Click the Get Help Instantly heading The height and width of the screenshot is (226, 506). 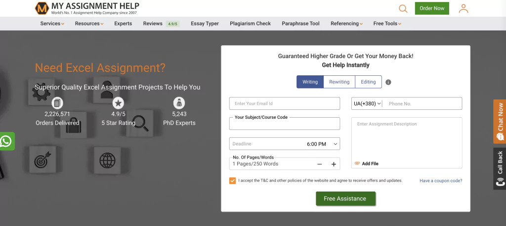pos(345,65)
